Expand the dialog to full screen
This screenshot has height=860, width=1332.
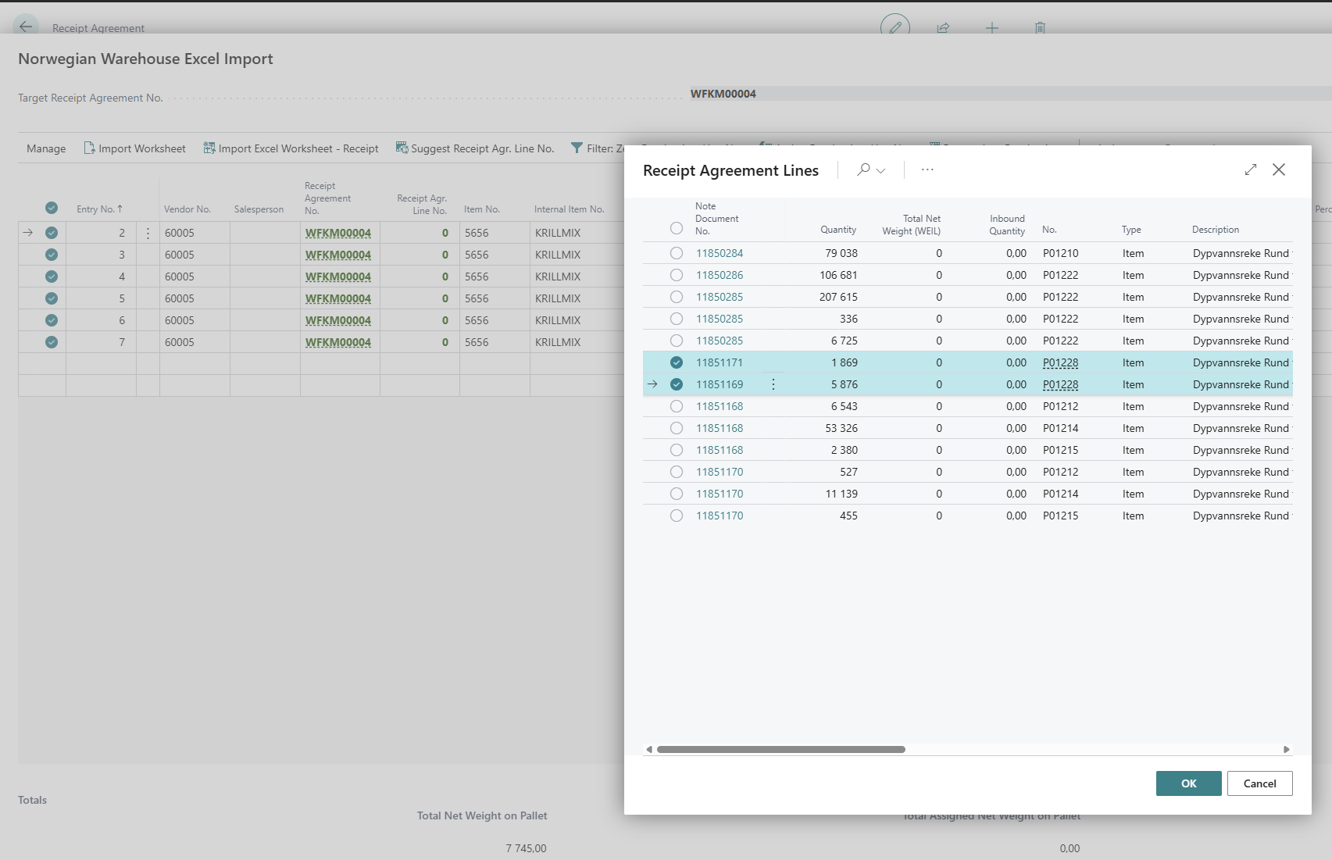point(1251,170)
